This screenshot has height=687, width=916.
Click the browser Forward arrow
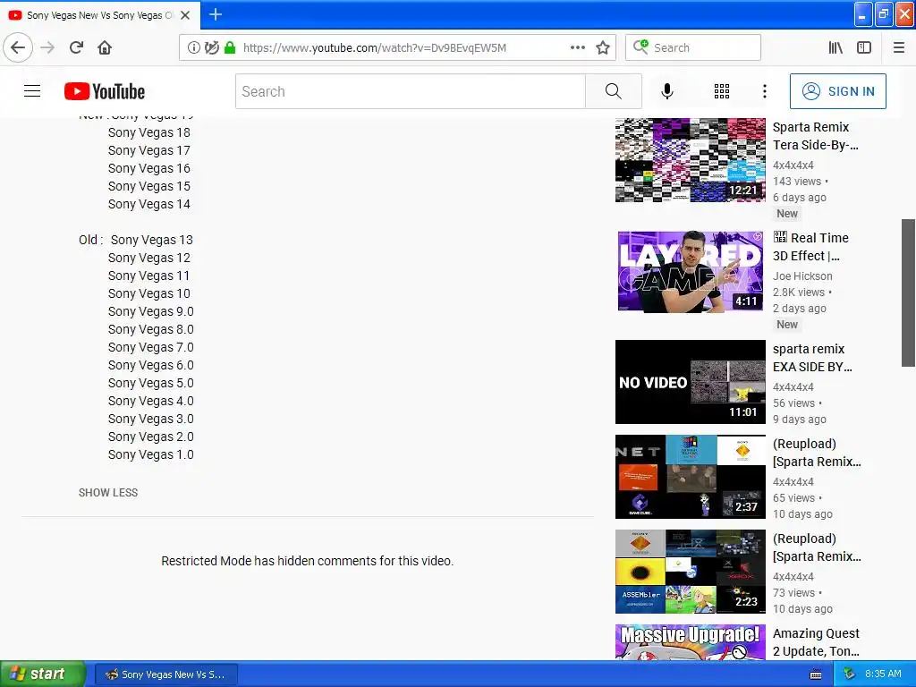point(47,47)
